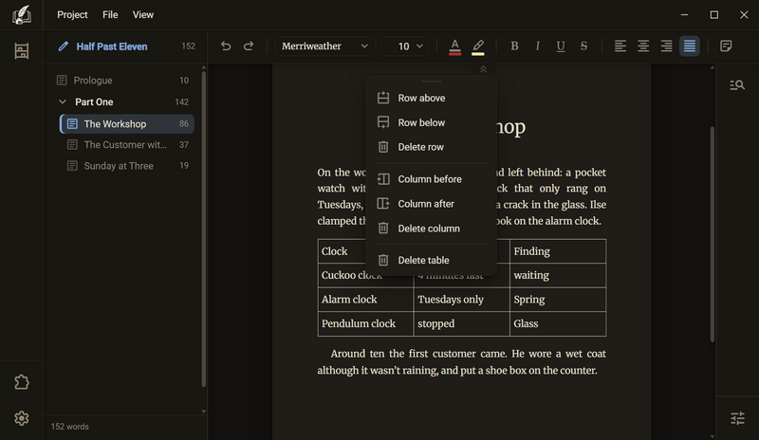
Task: Toggle strikethrough formatting
Action: (583, 46)
